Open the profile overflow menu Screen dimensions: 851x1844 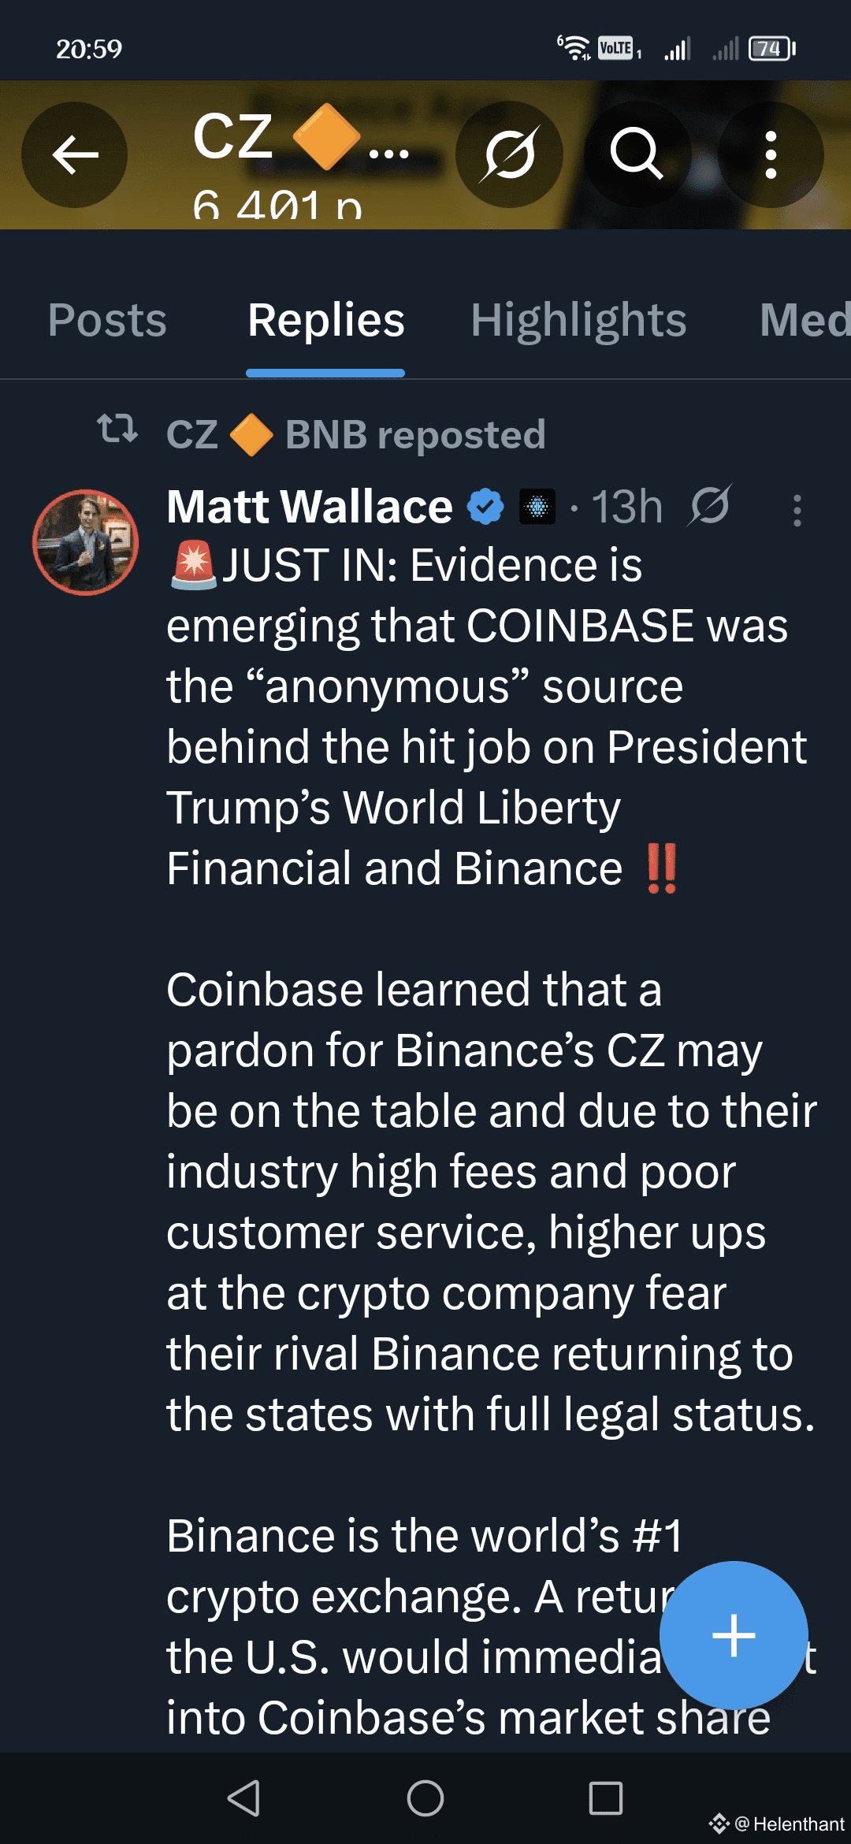point(771,154)
